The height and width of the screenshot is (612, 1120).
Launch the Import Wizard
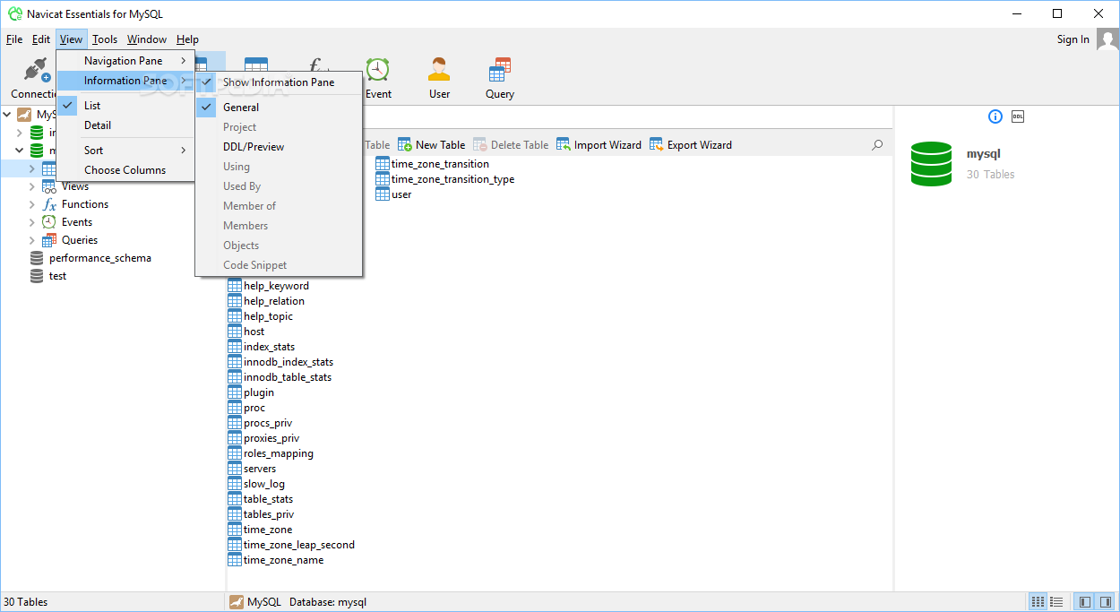point(599,144)
